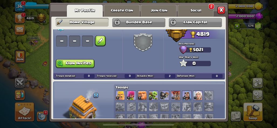Select the Archer troop icon
Viewport: 277px width, 128px height.
click(x=131, y=95)
